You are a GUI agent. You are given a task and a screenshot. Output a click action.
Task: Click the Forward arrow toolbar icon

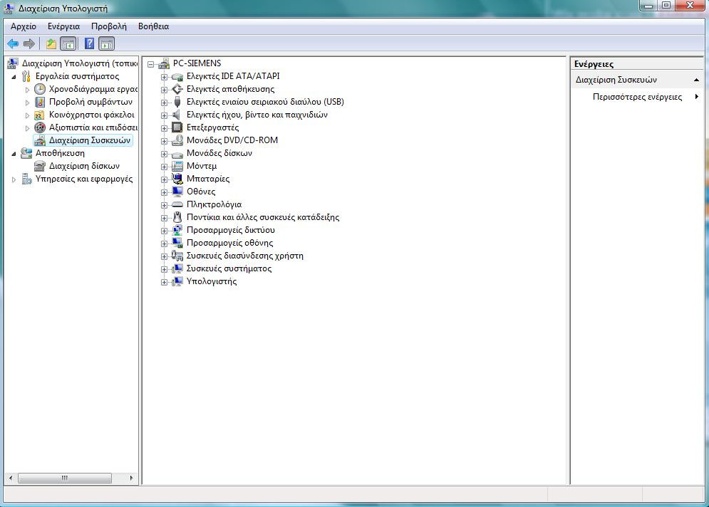pyautogui.click(x=29, y=44)
